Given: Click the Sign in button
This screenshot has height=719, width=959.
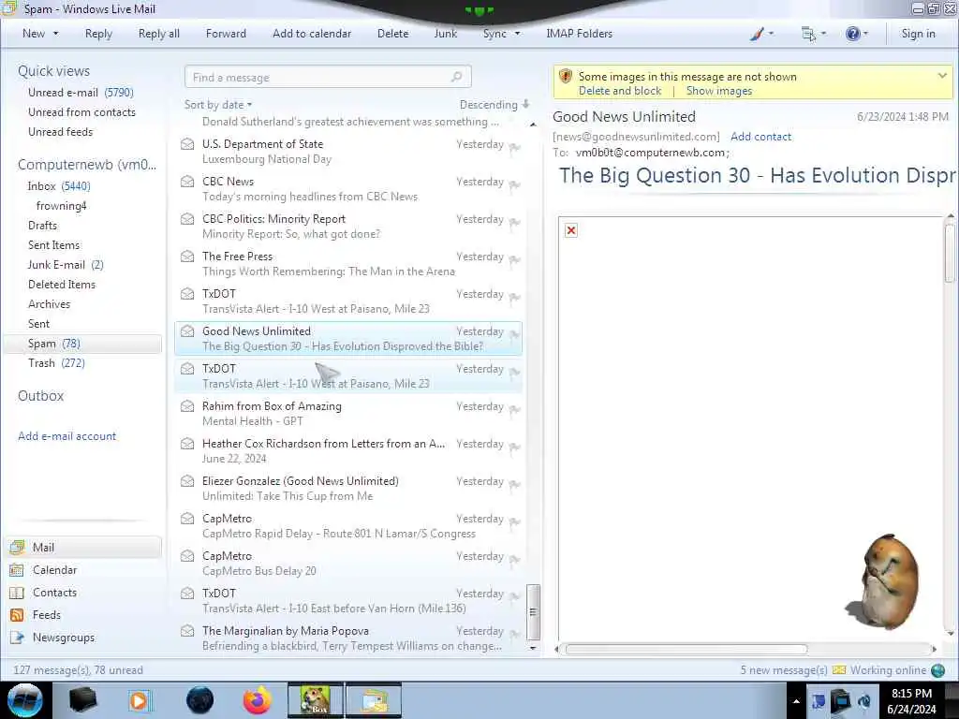Looking at the screenshot, I should [918, 34].
